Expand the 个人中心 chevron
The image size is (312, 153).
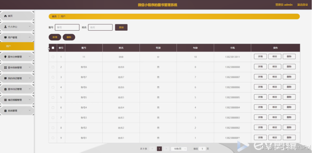(x=30, y=26)
